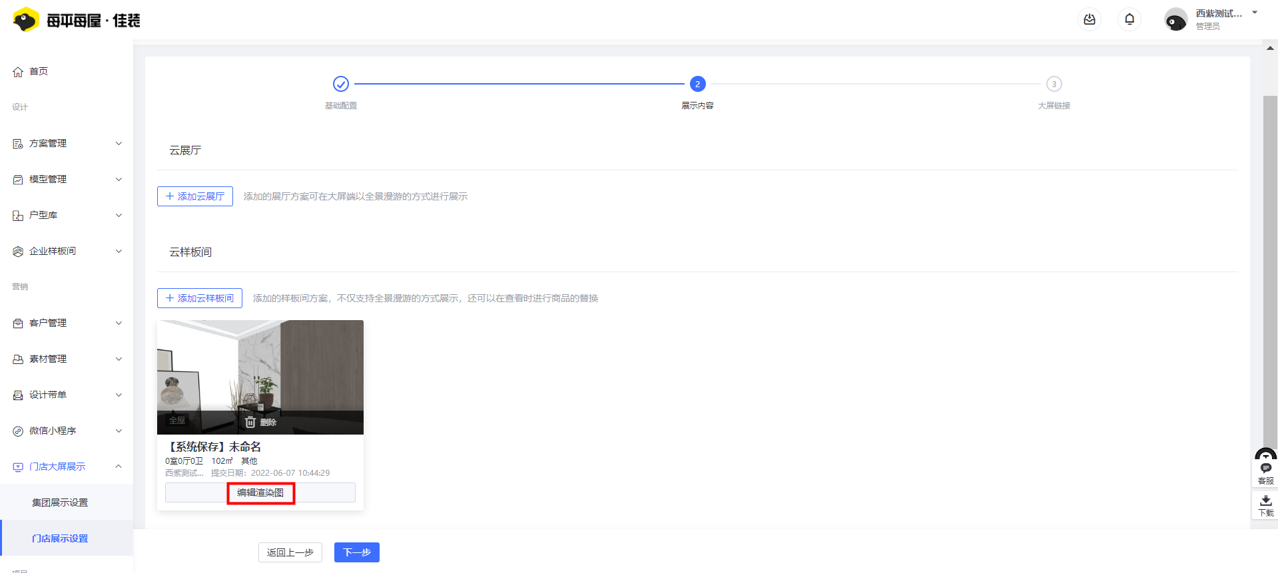The height and width of the screenshot is (573, 1278).
Task: Delete the sample room via trash icon
Action: [x=250, y=422]
